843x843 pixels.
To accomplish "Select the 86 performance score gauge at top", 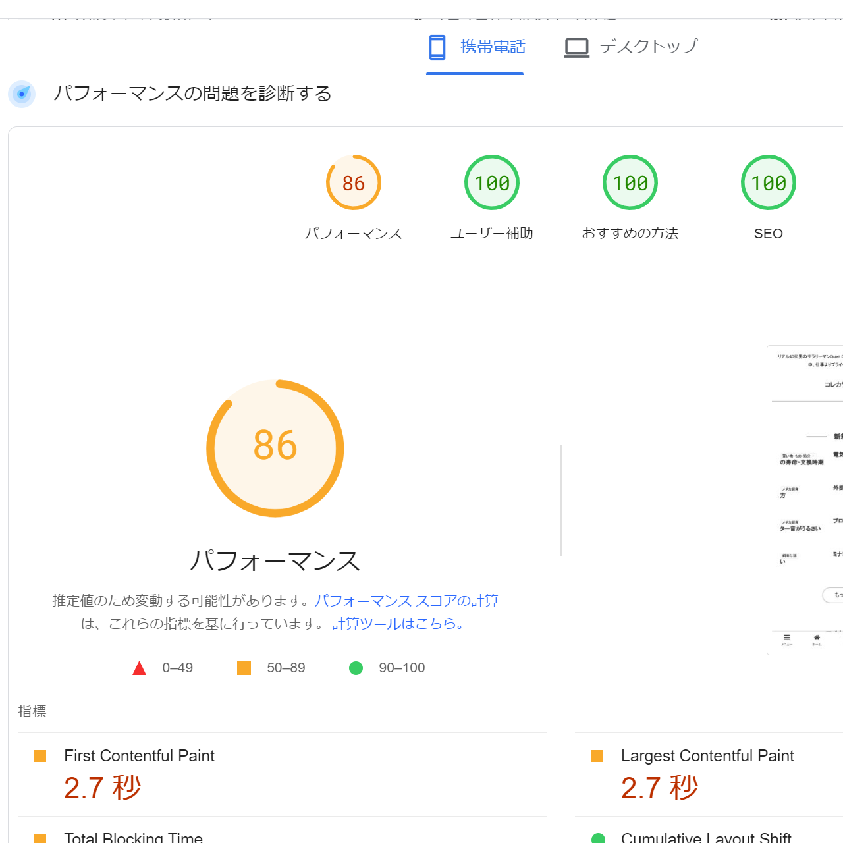I will [354, 182].
